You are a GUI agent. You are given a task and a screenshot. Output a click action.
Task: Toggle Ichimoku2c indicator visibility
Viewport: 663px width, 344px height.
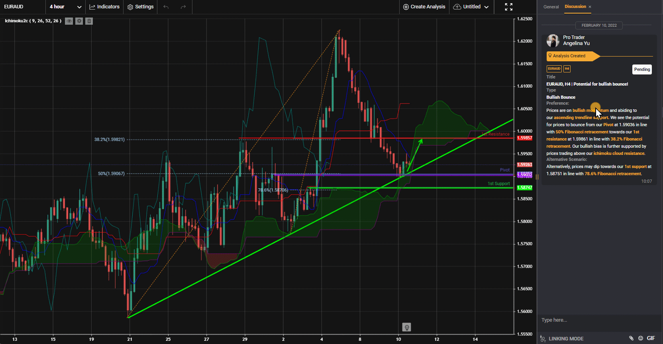pyautogui.click(x=69, y=21)
